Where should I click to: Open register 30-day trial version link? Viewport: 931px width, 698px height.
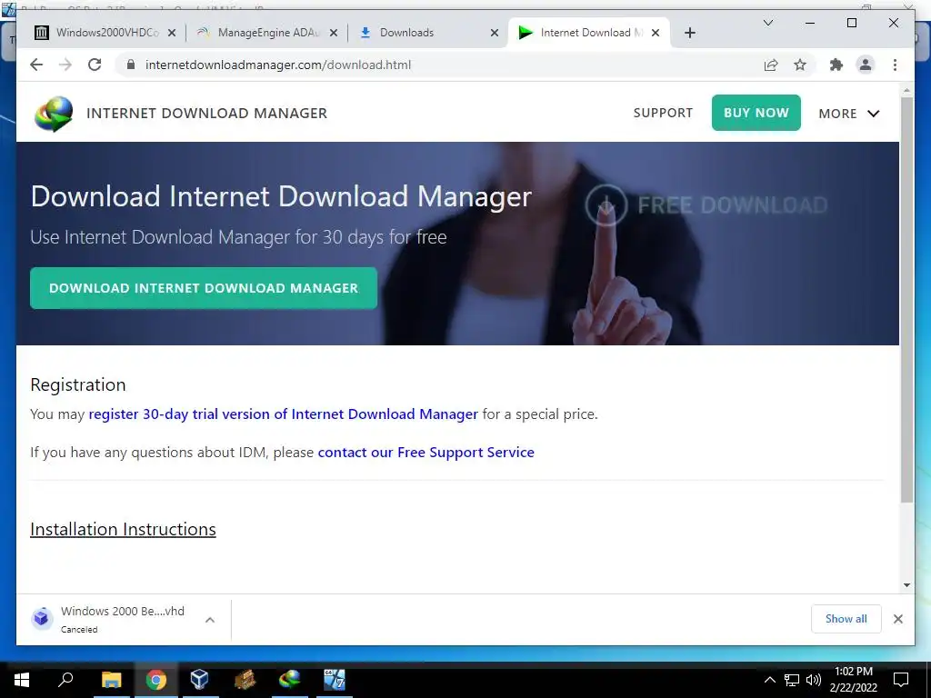pyautogui.click(x=284, y=414)
